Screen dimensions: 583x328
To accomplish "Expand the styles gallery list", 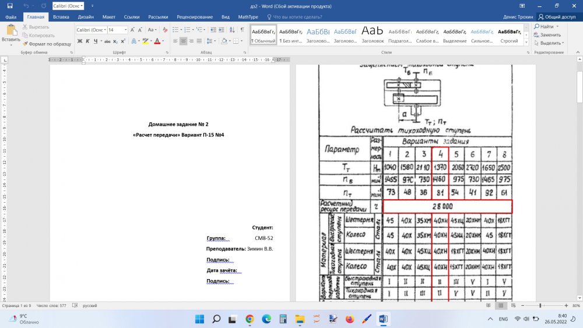I will point(528,43).
